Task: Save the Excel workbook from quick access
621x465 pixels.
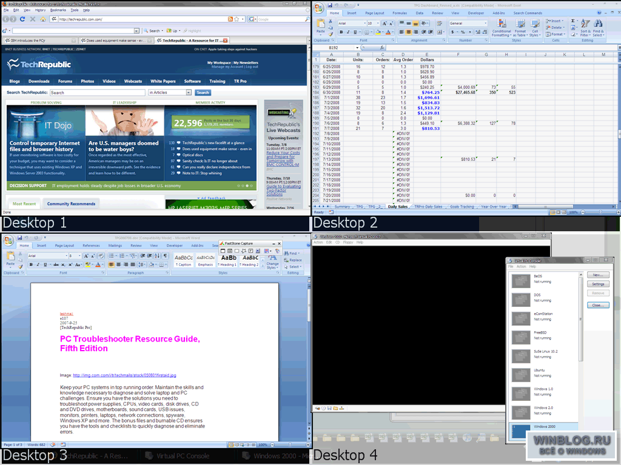Action: tap(329, 5)
